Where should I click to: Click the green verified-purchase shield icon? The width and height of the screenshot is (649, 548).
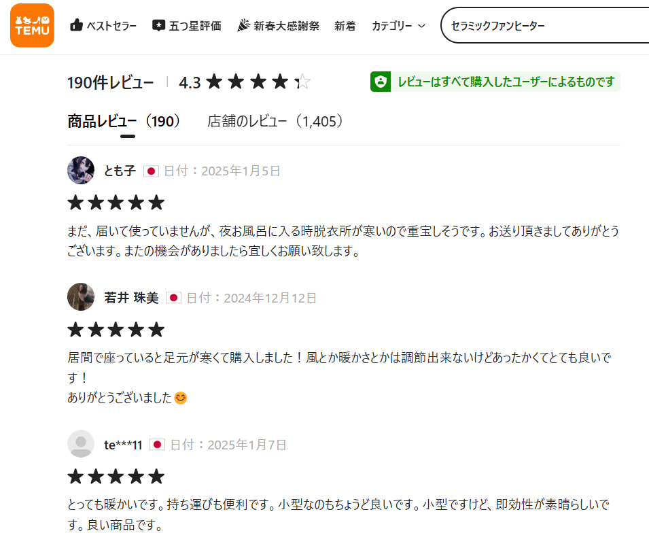[x=381, y=82]
